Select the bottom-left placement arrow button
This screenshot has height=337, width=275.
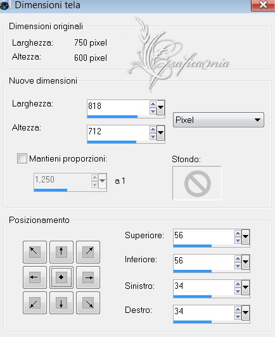(35, 303)
